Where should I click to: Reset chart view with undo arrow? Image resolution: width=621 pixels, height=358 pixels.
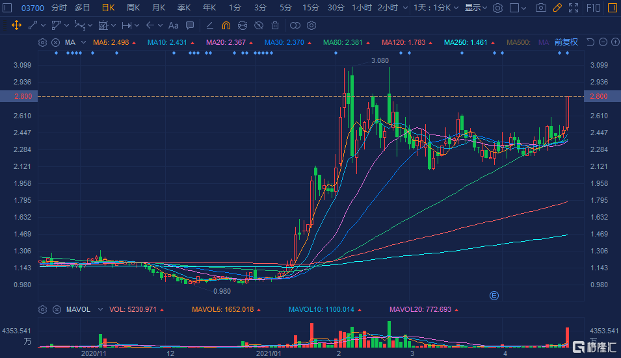tap(590, 42)
